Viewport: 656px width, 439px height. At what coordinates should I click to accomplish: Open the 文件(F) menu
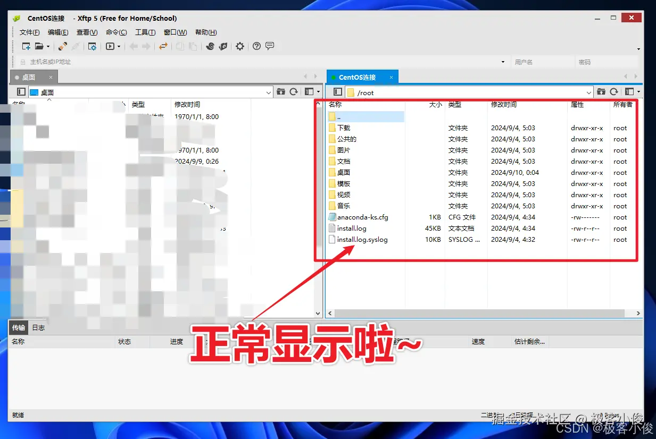click(30, 32)
